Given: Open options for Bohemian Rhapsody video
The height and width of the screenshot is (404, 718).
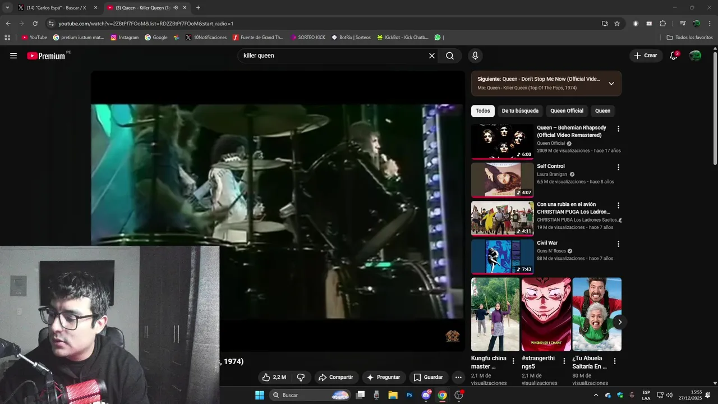Looking at the screenshot, I should tap(618, 128).
